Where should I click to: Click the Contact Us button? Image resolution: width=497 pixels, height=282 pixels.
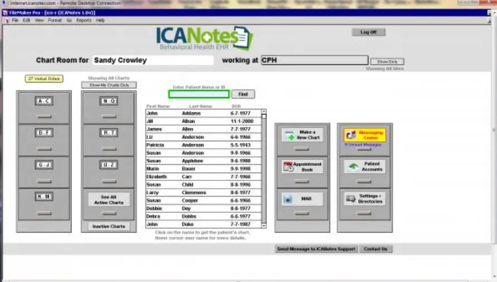pyautogui.click(x=375, y=249)
